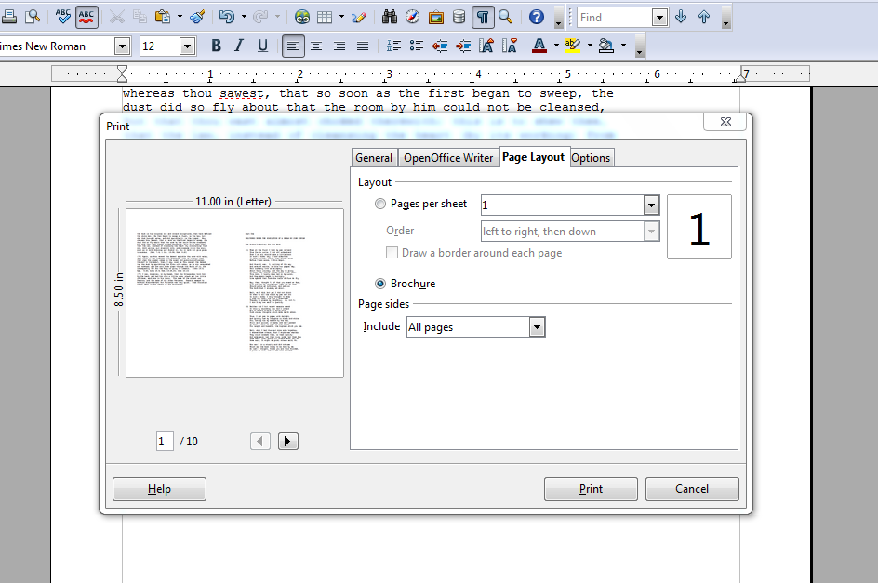Click Find Next down arrow

point(681,17)
